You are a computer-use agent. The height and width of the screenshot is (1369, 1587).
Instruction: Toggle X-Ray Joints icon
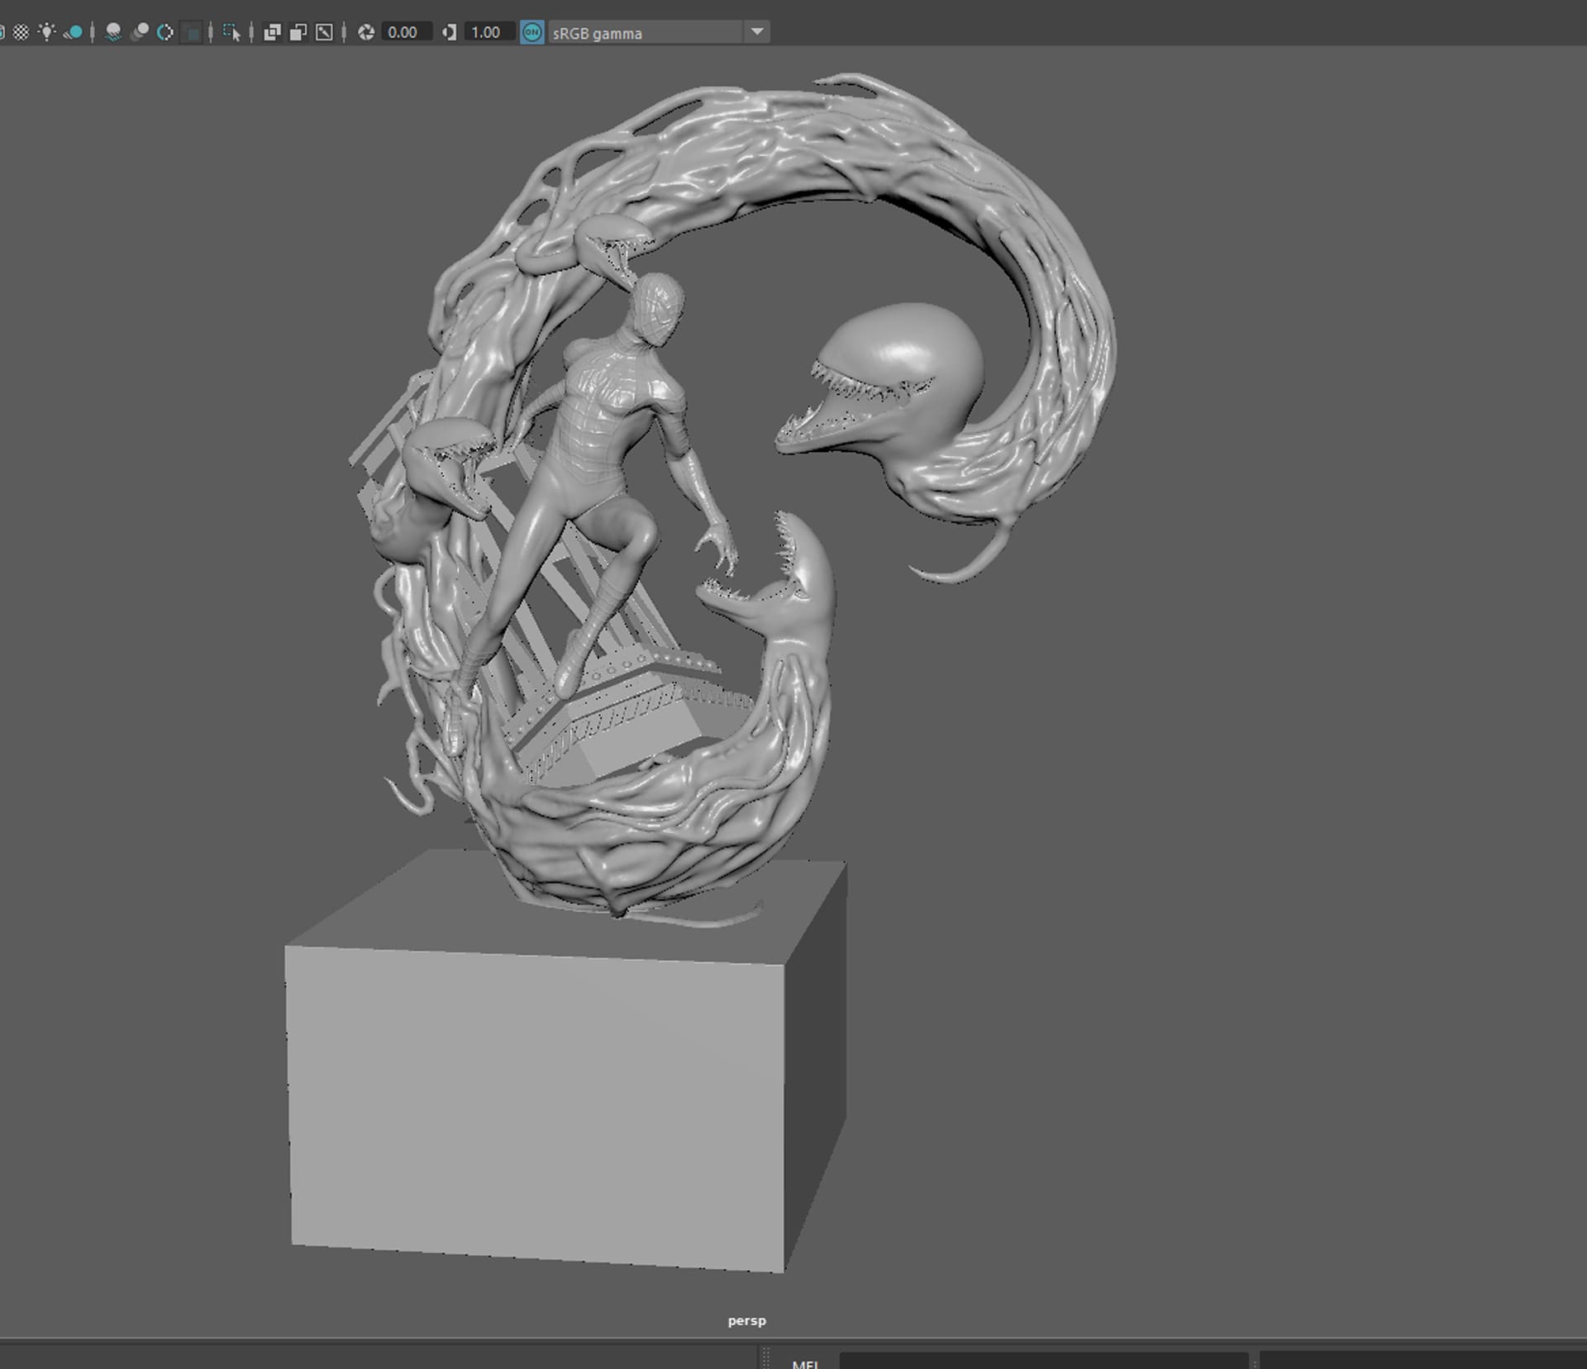pyautogui.click(x=324, y=32)
